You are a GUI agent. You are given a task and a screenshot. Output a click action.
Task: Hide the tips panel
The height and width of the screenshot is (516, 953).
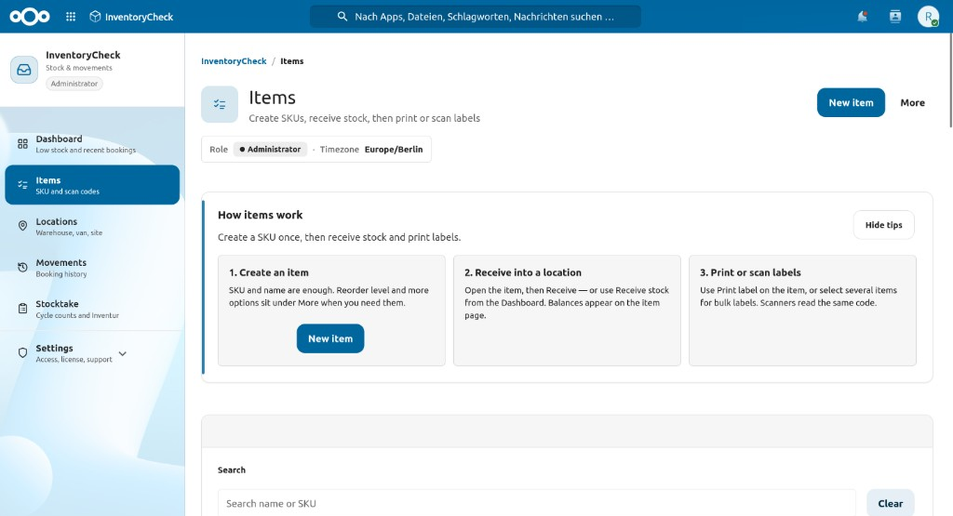click(883, 225)
